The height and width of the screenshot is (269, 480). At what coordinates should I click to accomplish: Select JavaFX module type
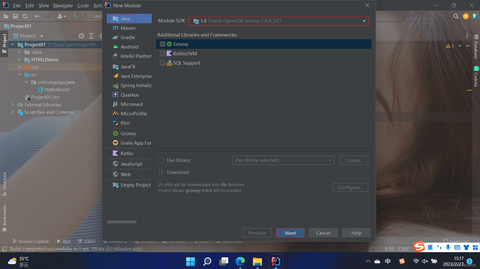129,67
